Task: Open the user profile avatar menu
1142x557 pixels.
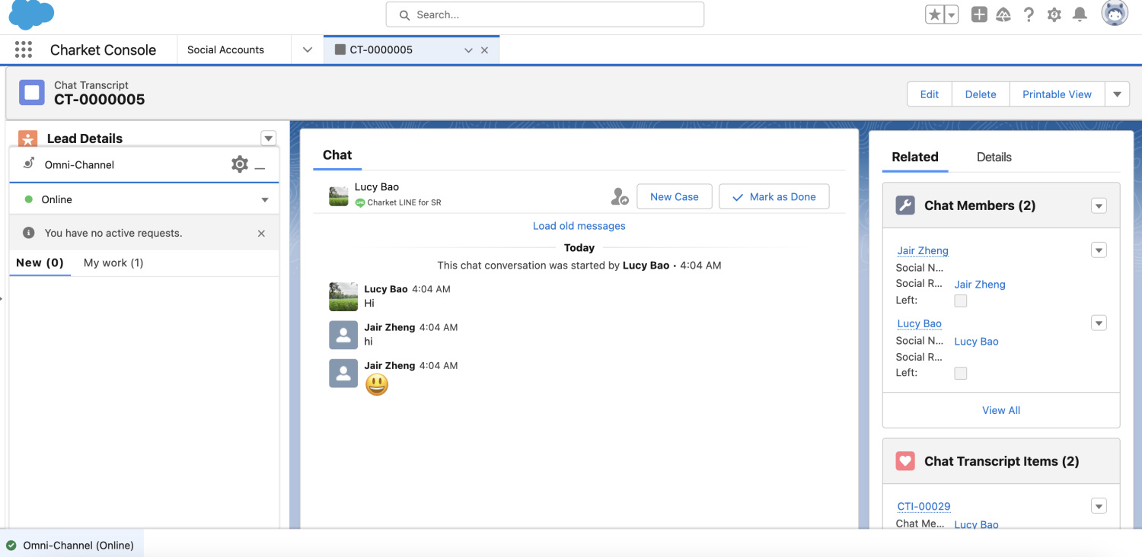Action: coord(1115,14)
